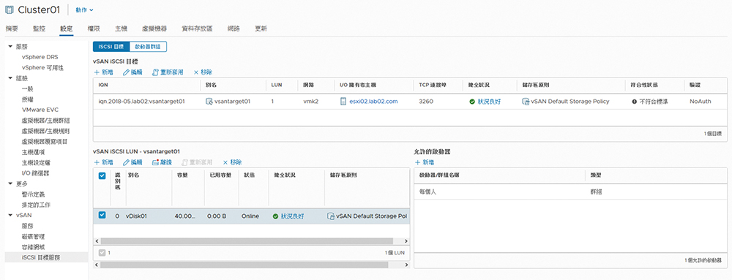Viewport: 732px width, 280px height.
Task: Open the 網路 tab
Action: pos(234,29)
